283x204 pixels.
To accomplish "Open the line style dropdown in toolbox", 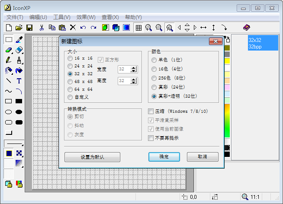I will tap(13, 143).
